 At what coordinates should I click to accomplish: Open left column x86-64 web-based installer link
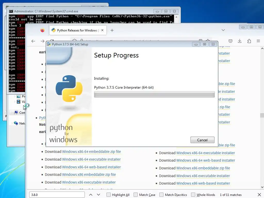coord(92,167)
